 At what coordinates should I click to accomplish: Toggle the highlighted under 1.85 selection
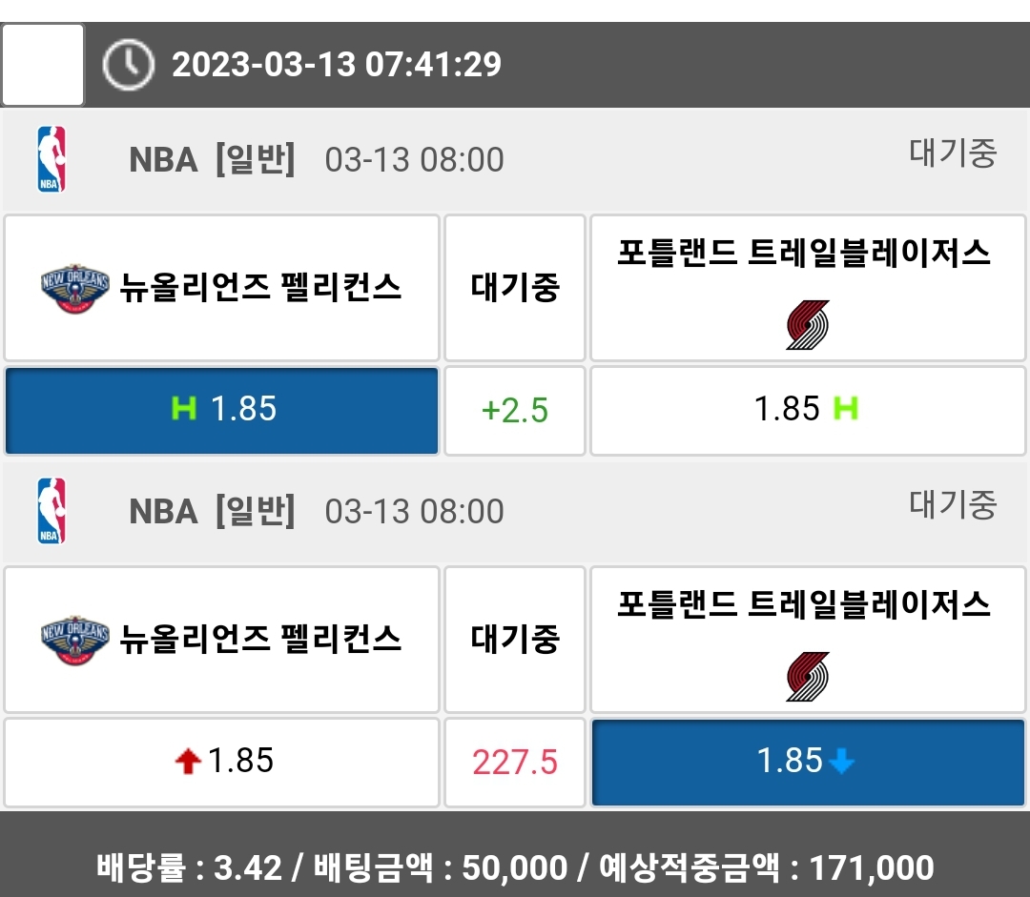pyautogui.click(x=808, y=762)
